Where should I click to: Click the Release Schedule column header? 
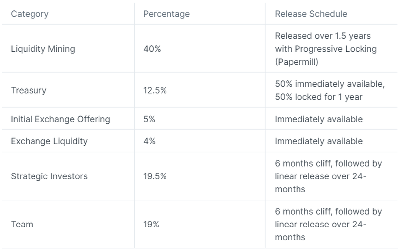pos(311,14)
